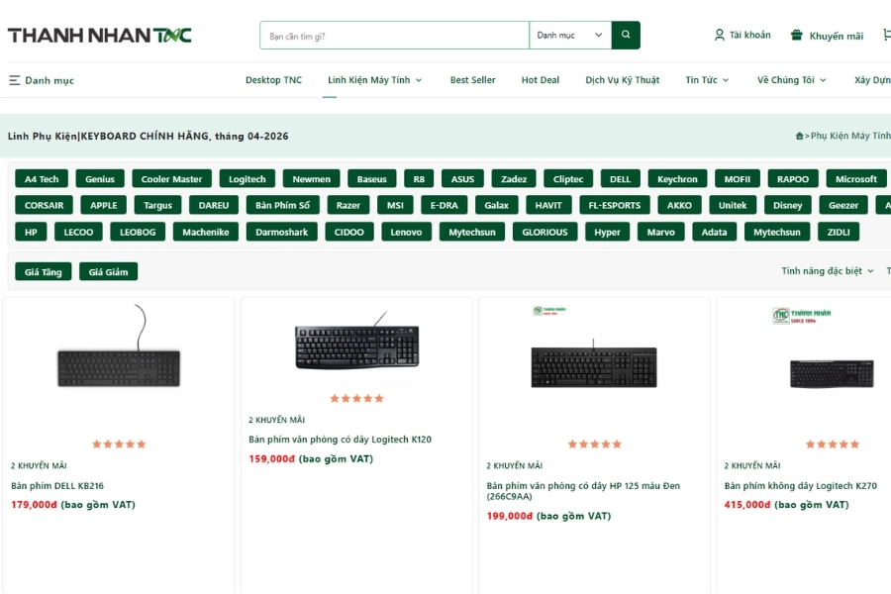Toggle the Giá Tăng price sort filter
Screen dimensions: 891x594
(x=43, y=270)
